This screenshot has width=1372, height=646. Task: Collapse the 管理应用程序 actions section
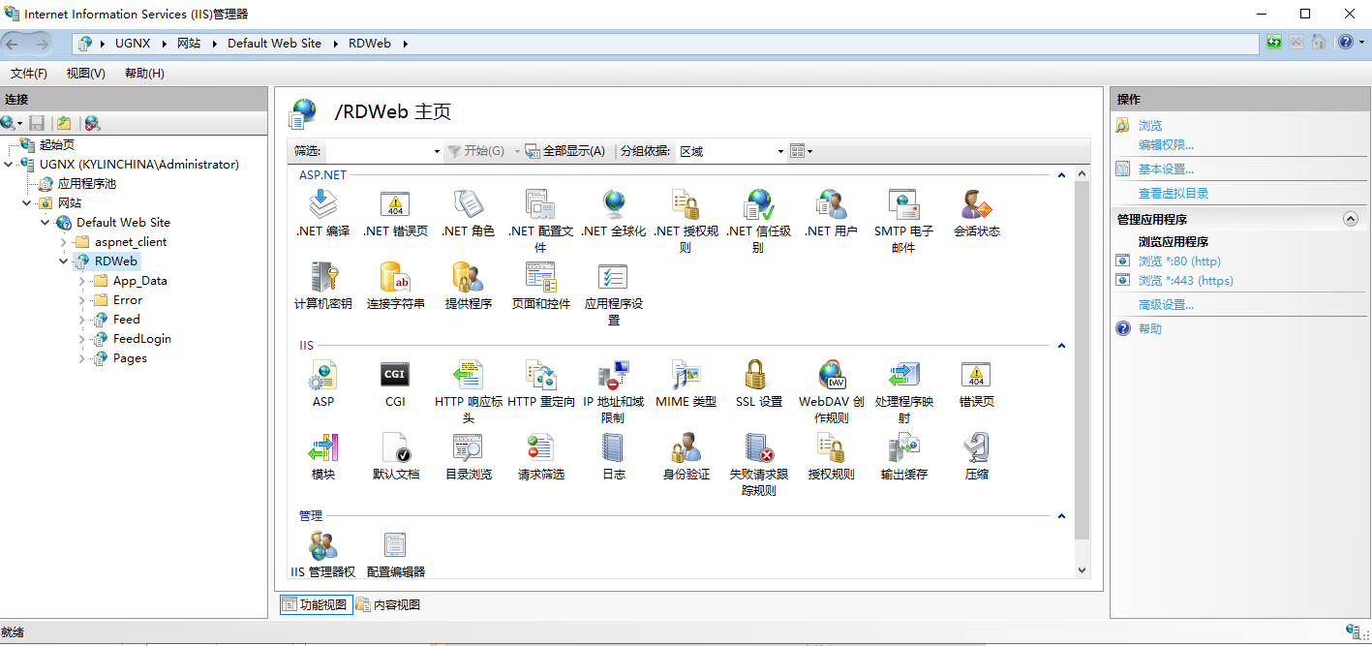click(1351, 220)
